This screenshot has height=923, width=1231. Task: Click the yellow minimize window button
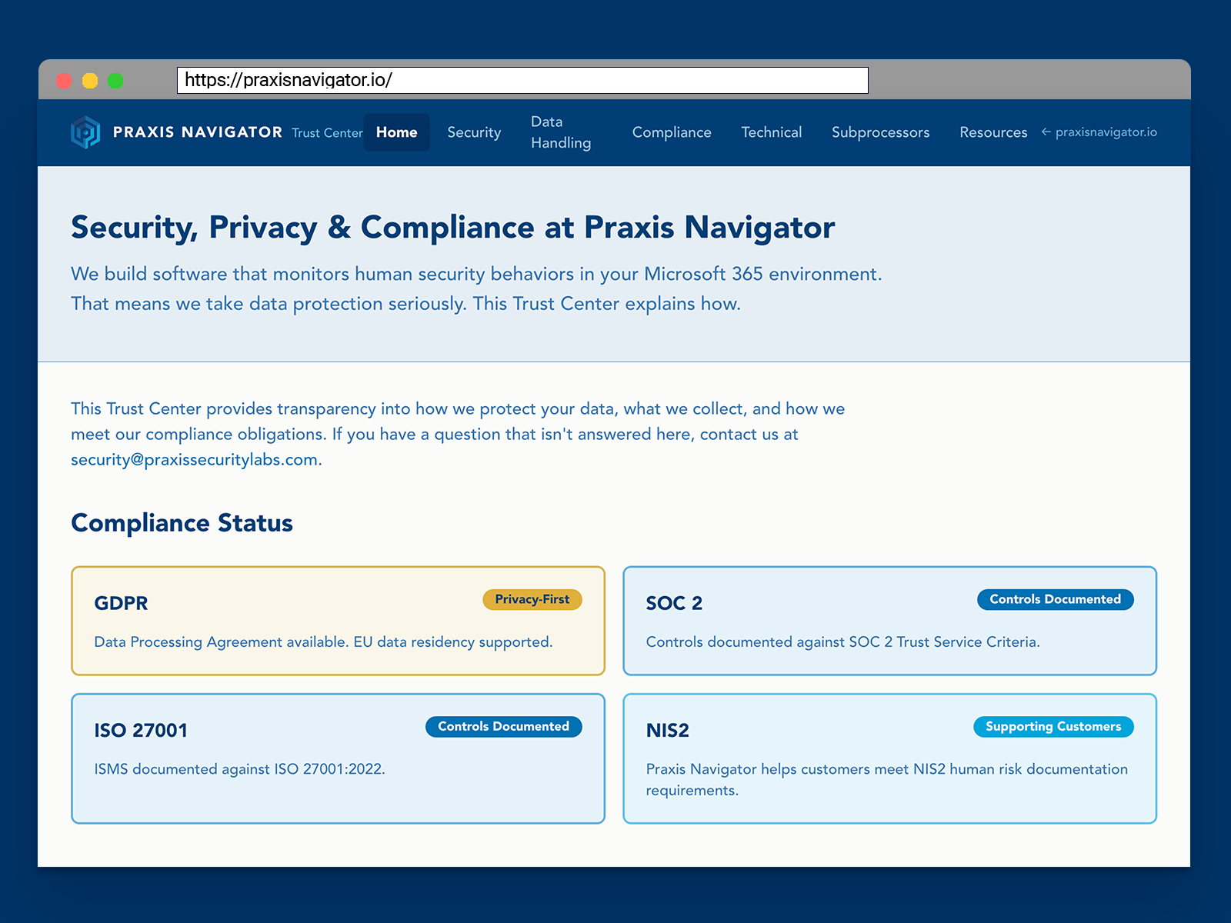(x=90, y=81)
